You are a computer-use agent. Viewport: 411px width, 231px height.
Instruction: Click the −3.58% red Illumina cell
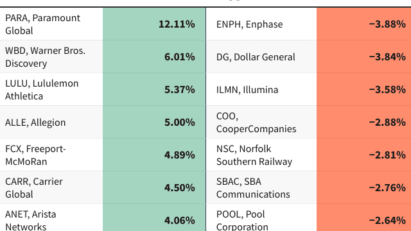pyautogui.click(x=364, y=90)
